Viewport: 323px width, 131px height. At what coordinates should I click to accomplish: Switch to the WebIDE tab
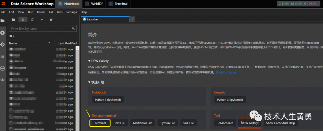point(94,4)
